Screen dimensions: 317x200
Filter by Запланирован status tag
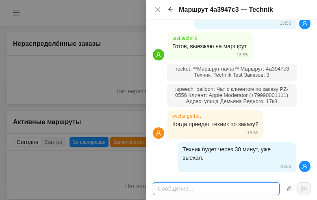89,142
